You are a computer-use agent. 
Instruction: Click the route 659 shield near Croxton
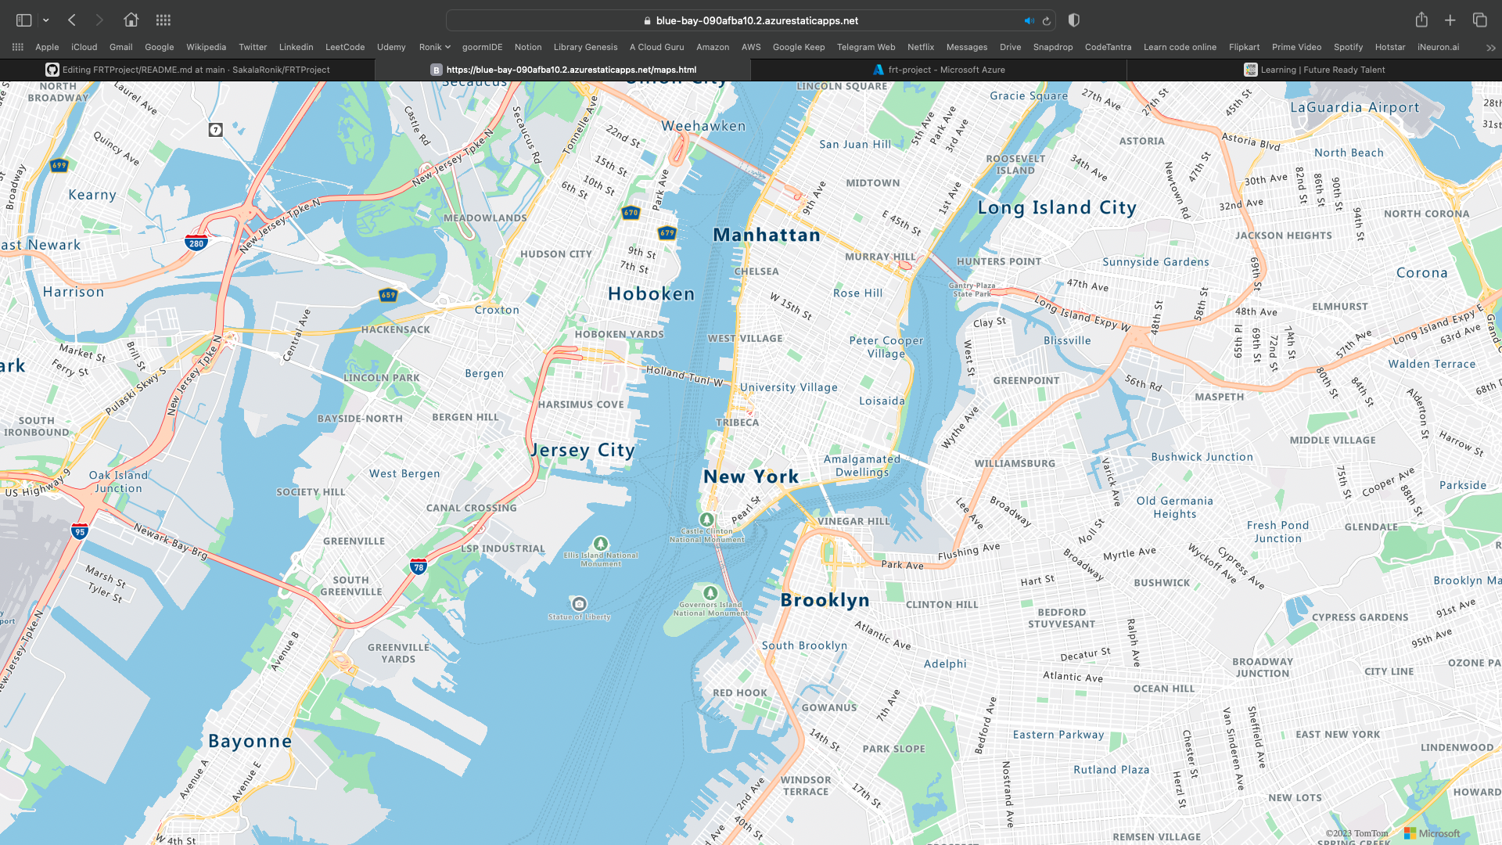[389, 295]
